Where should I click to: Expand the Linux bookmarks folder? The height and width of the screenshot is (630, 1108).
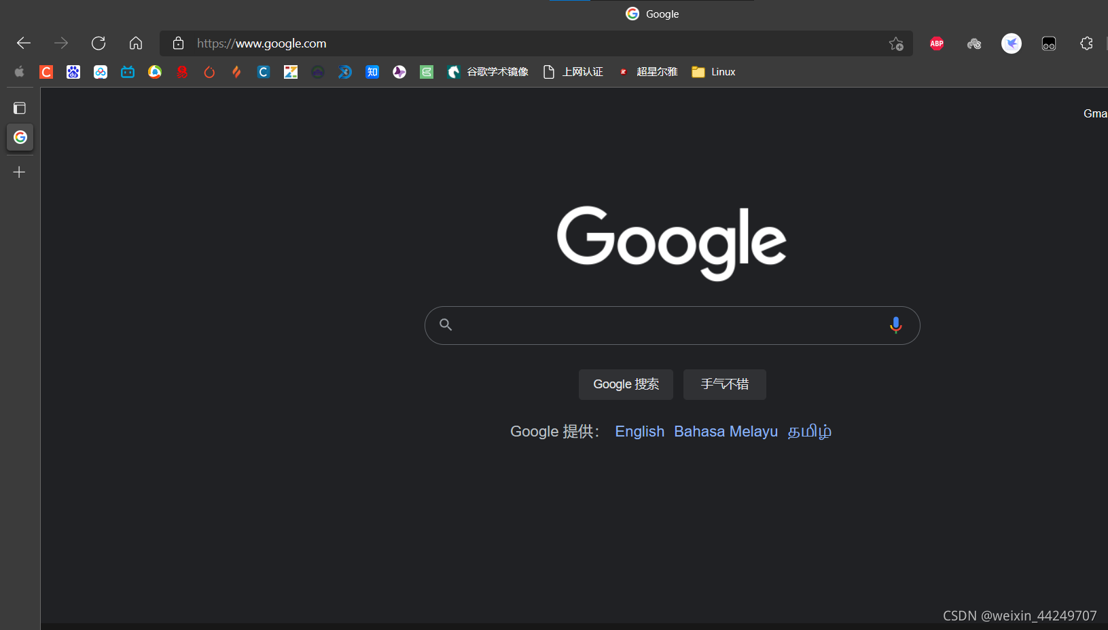[713, 72]
